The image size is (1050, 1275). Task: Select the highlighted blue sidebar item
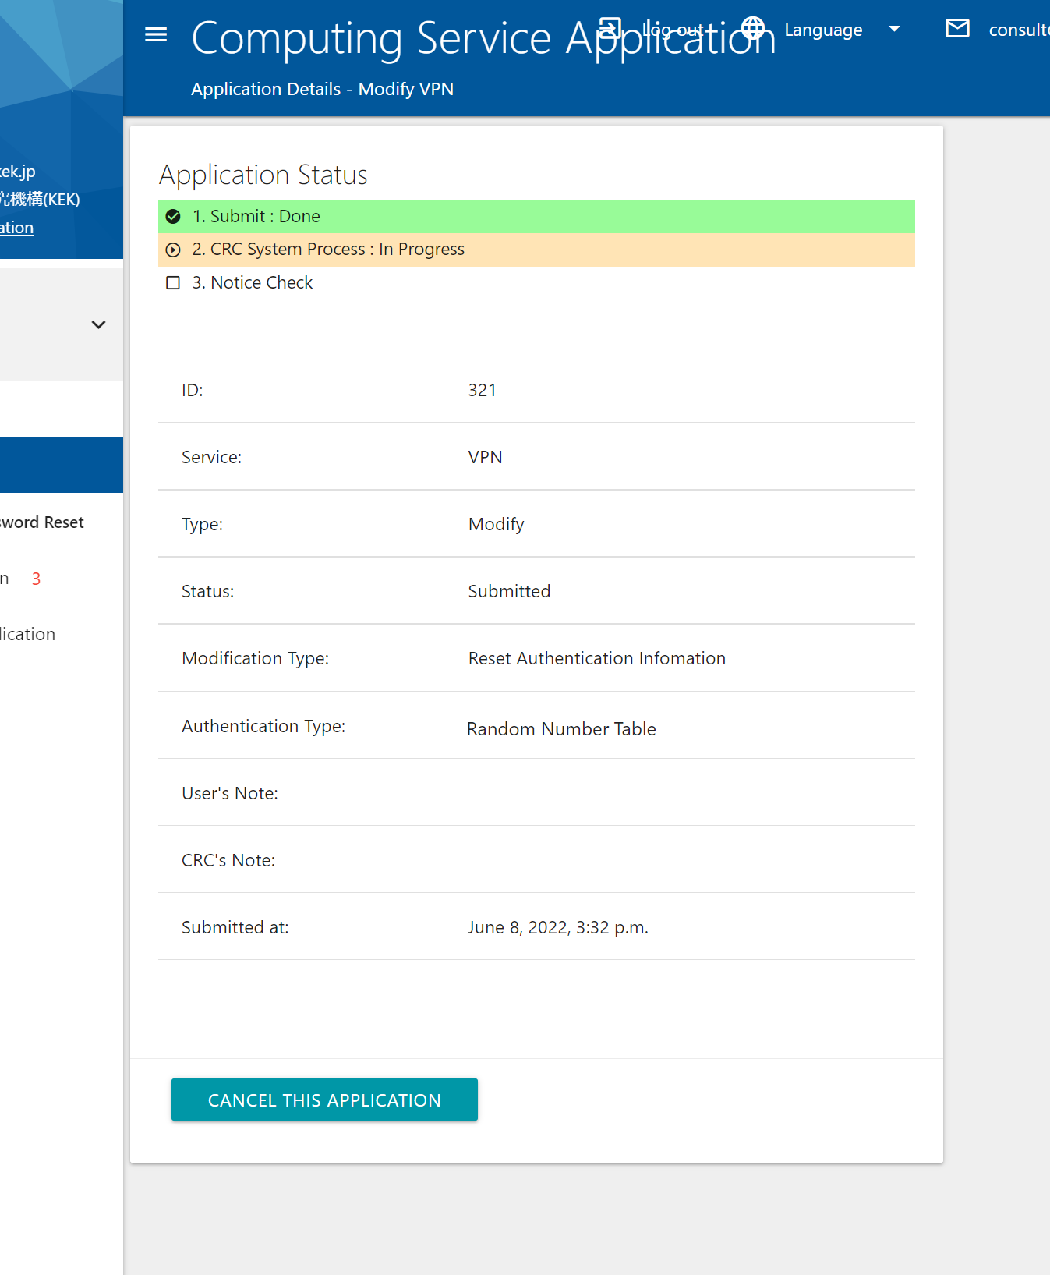point(61,465)
